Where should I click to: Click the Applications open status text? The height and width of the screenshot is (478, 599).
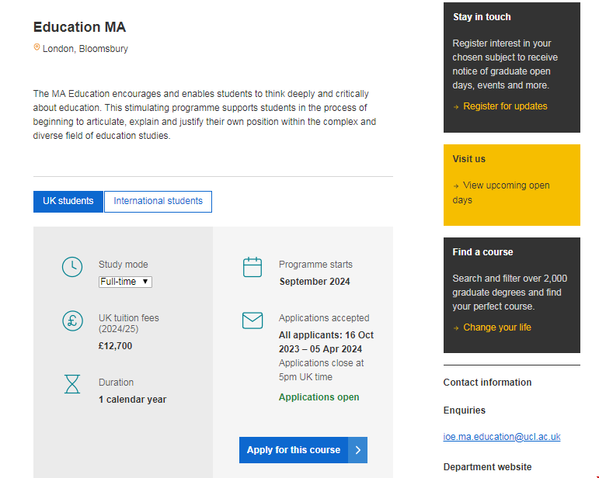pos(319,397)
